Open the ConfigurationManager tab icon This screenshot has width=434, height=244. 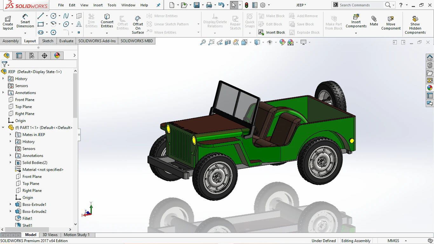[x=32, y=56]
